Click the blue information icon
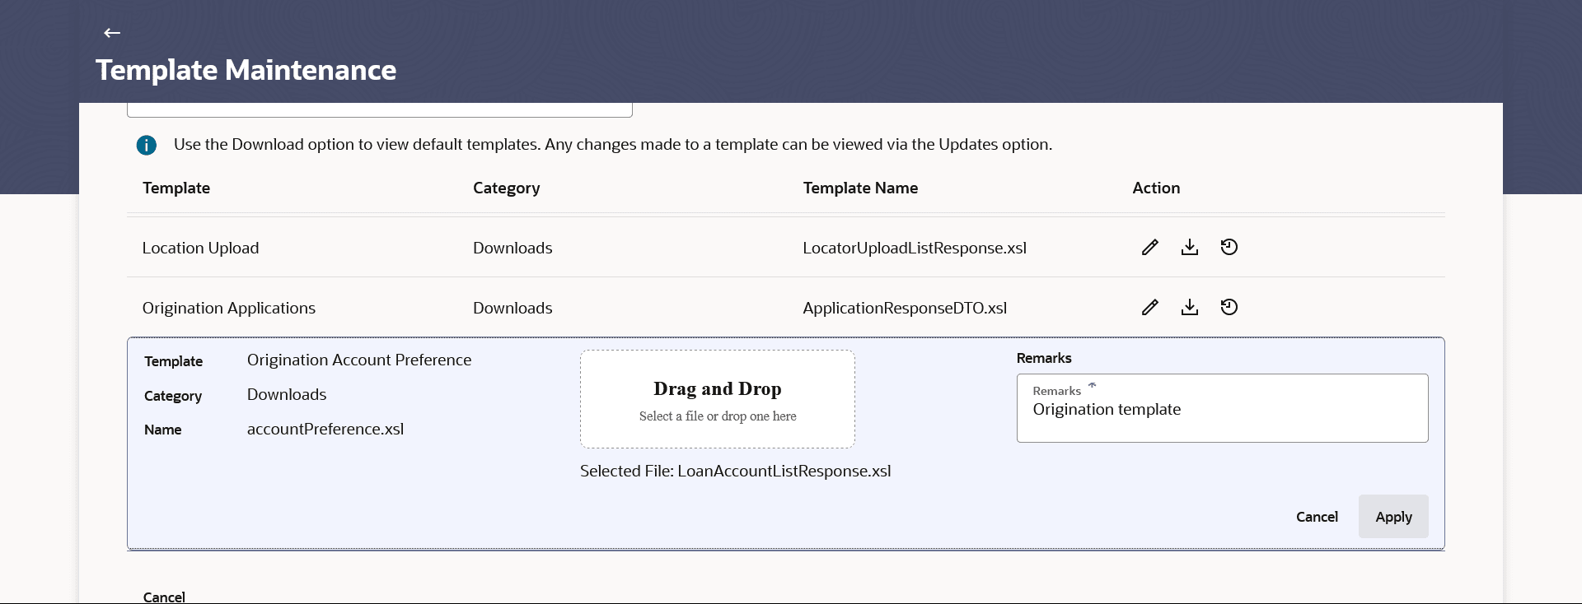1582x604 pixels. [147, 145]
